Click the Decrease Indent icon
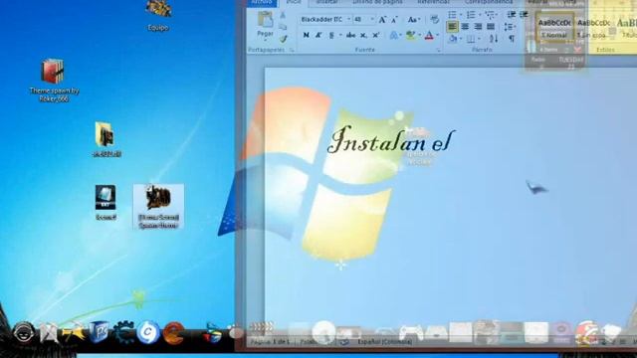This screenshot has height=358, width=637. click(x=511, y=15)
